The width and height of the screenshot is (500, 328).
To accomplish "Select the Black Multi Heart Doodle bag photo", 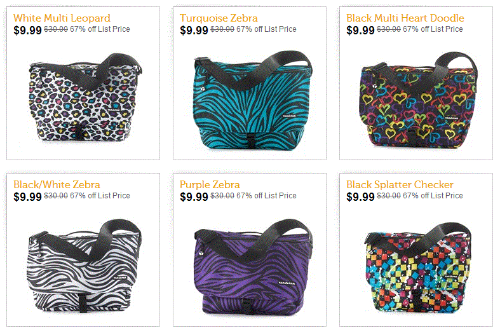I will click(419, 100).
